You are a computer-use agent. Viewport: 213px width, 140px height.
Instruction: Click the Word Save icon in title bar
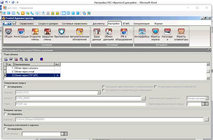point(2,2)
